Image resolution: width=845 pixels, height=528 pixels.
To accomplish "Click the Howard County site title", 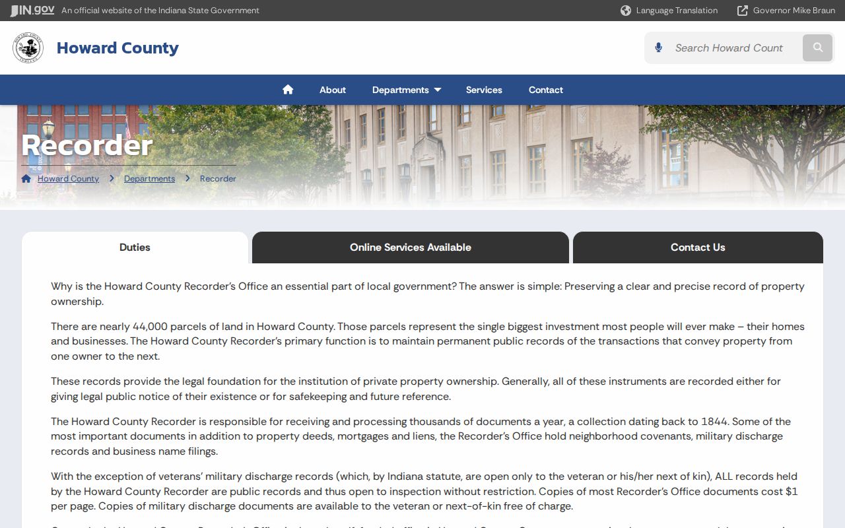I will [118, 48].
